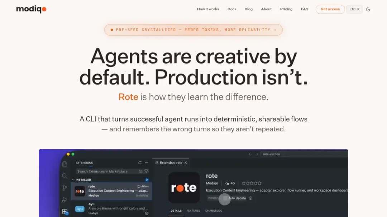The image size is (387, 217).
Task: Open Run and Debug icon in activity bar
Action: click(64, 200)
